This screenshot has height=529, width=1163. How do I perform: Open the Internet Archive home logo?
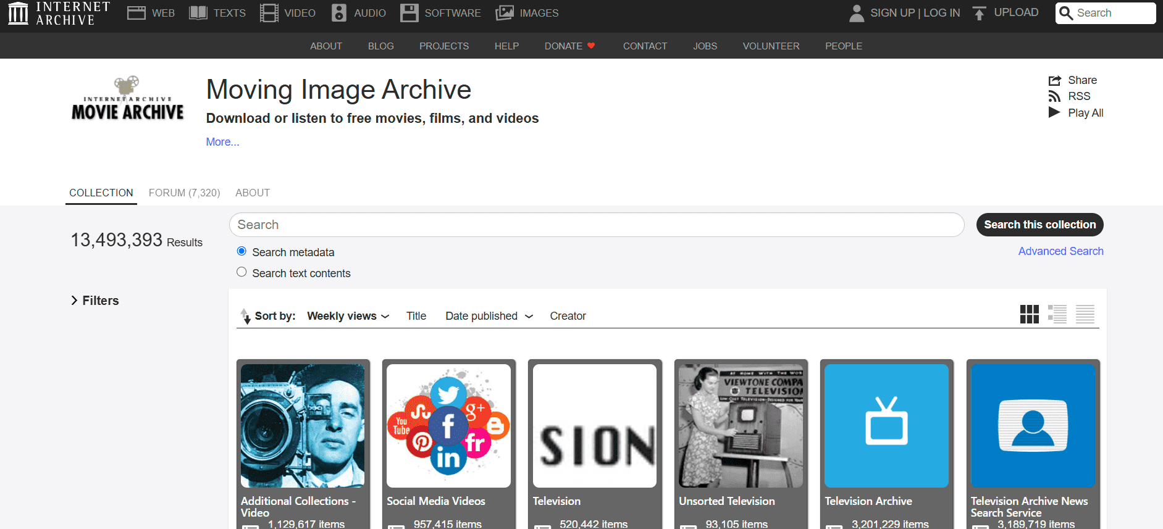[x=59, y=13]
